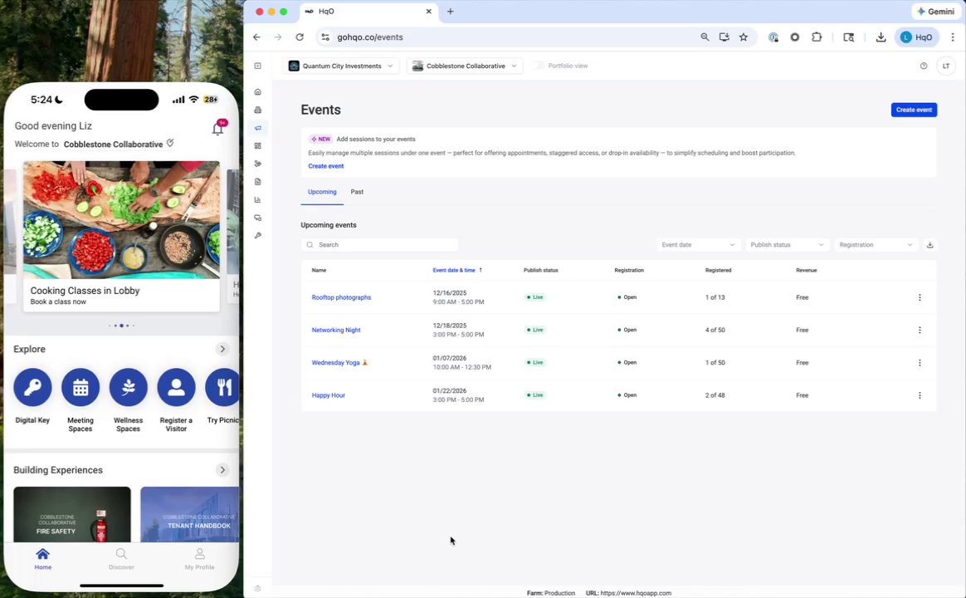This screenshot has height=598, width=966.
Task: Open the analytics chart icon in sidebar
Action: point(257,199)
